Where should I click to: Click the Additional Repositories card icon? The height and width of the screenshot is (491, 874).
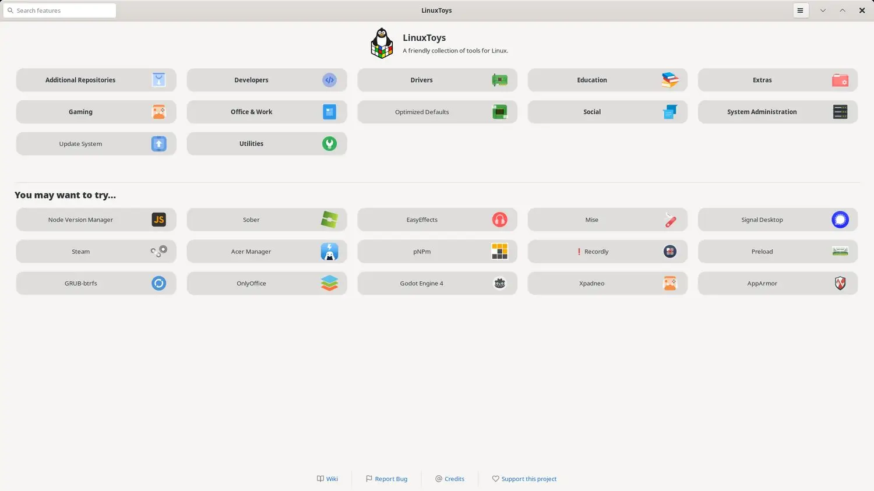(158, 80)
